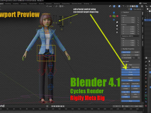Click the zoom magnifier viewport icon
Screen dimensions: 151x113
[x=117, y=22]
